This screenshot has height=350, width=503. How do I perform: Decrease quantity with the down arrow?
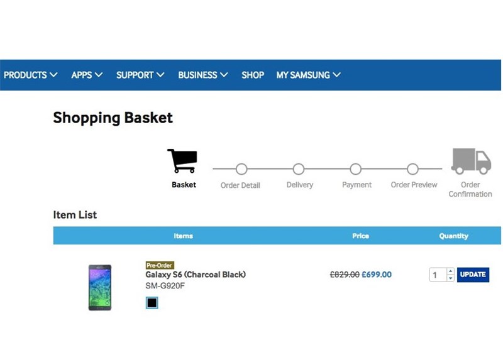[450, 278]
